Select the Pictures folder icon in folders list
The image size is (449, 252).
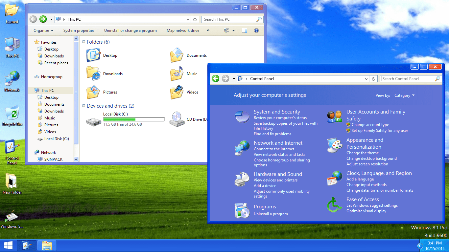coord(93,92)
